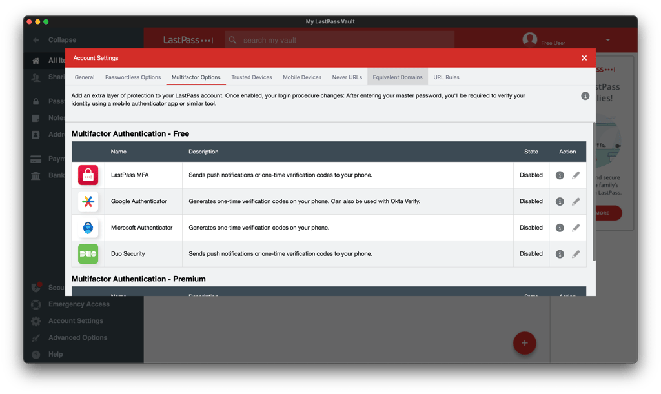Image resolution: width=661 pixels, height=394 pixels.
Task: Open the user account dropdown arrow
Action: [607, 40]
